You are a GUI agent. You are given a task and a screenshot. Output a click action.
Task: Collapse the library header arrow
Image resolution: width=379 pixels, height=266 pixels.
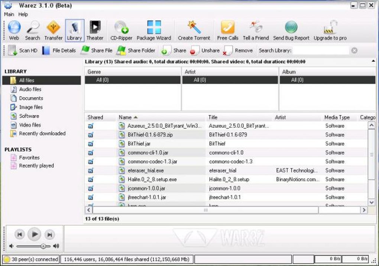pyautogui.click(x=373, y=61)
